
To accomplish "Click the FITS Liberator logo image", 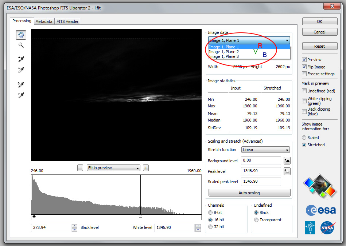I will 320,186.
